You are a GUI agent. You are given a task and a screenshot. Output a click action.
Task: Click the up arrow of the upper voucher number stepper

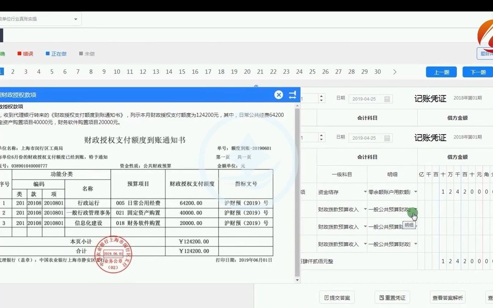pos(322,97)
